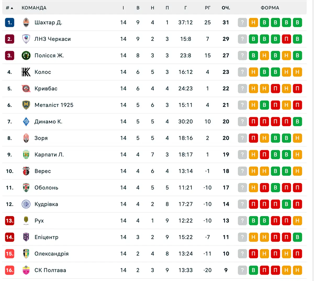Screen dimensions: 314x281
Task: Click Shakhtar's gray question-mark upcoming match badge
Action: tap(242, 23)
